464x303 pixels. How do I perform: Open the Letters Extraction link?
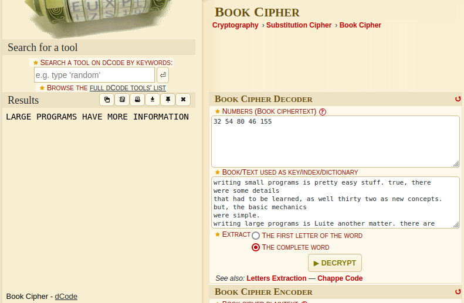(276, 278)
